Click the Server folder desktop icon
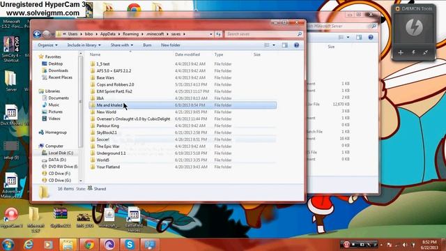 click(x=11, y=81)
